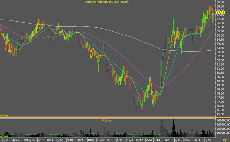Click the 100000.00 volume axis label

pos(223,133)
